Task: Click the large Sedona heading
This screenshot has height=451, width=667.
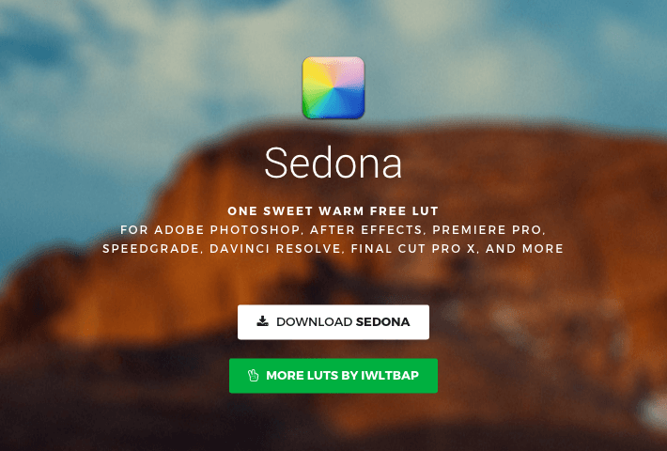Action: 333,163
